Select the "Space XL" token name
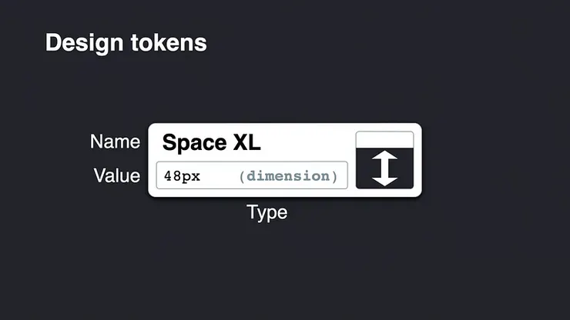Image resolution: width=570 pixels, height=320 pixels. pyautogui.click(x=211, y=143)
